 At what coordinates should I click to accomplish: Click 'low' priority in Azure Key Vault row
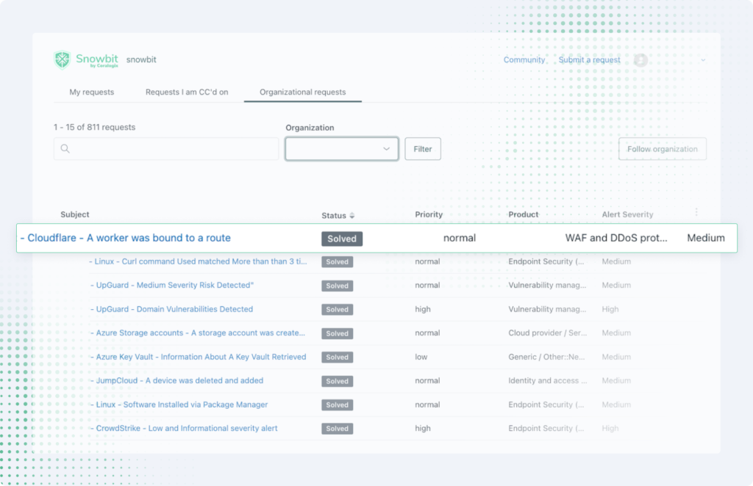pos(421,357)
